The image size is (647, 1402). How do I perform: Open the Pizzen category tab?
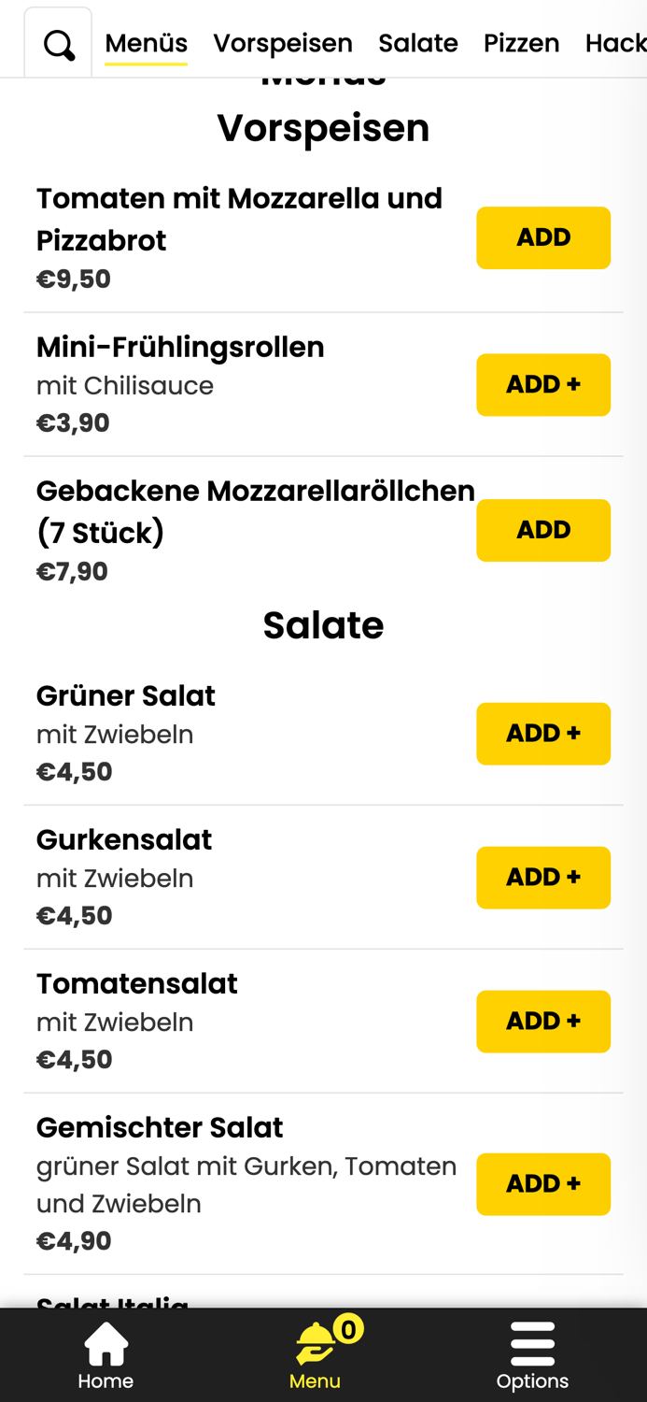522,43
